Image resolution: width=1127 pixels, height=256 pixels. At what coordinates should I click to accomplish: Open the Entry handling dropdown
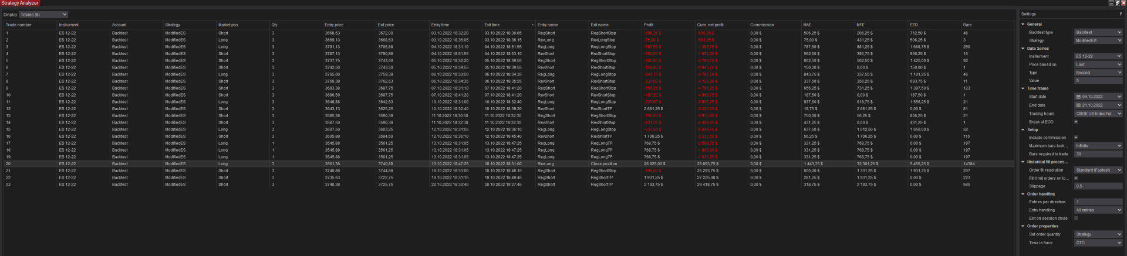(x=1098, y=210)
